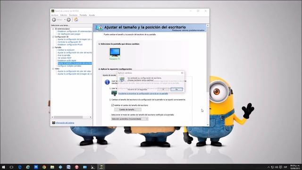Select Configurar múltiples pantallas
302x170 pixels.
(69, 66)
